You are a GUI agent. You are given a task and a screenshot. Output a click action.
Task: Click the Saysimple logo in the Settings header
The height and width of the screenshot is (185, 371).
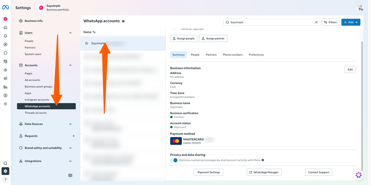(x=41, y=8)
